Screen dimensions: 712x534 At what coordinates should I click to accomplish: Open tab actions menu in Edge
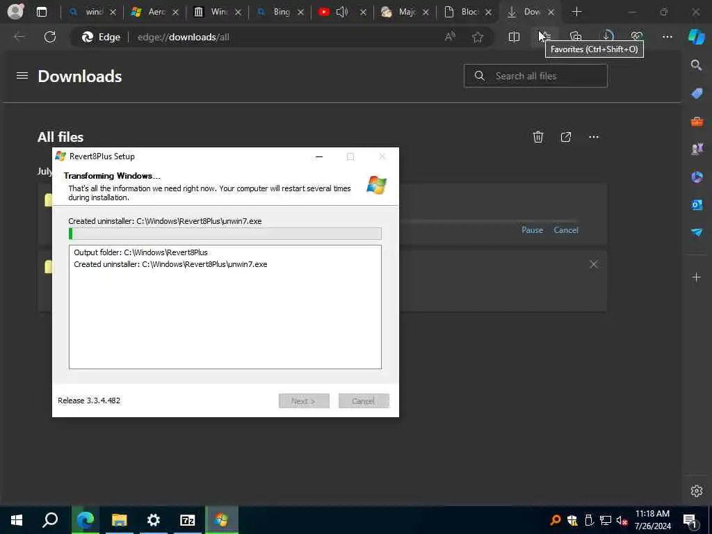[x=41, y=12]
